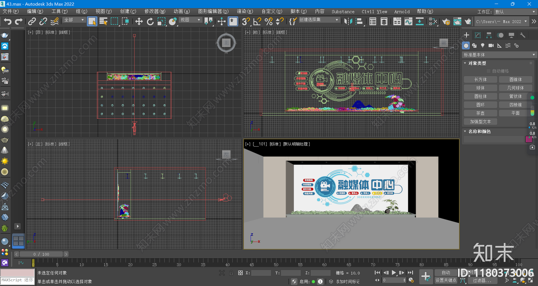Click the Rectangular Selection Region icon
This screenshot has height=286, width=538.
[114, 22]
